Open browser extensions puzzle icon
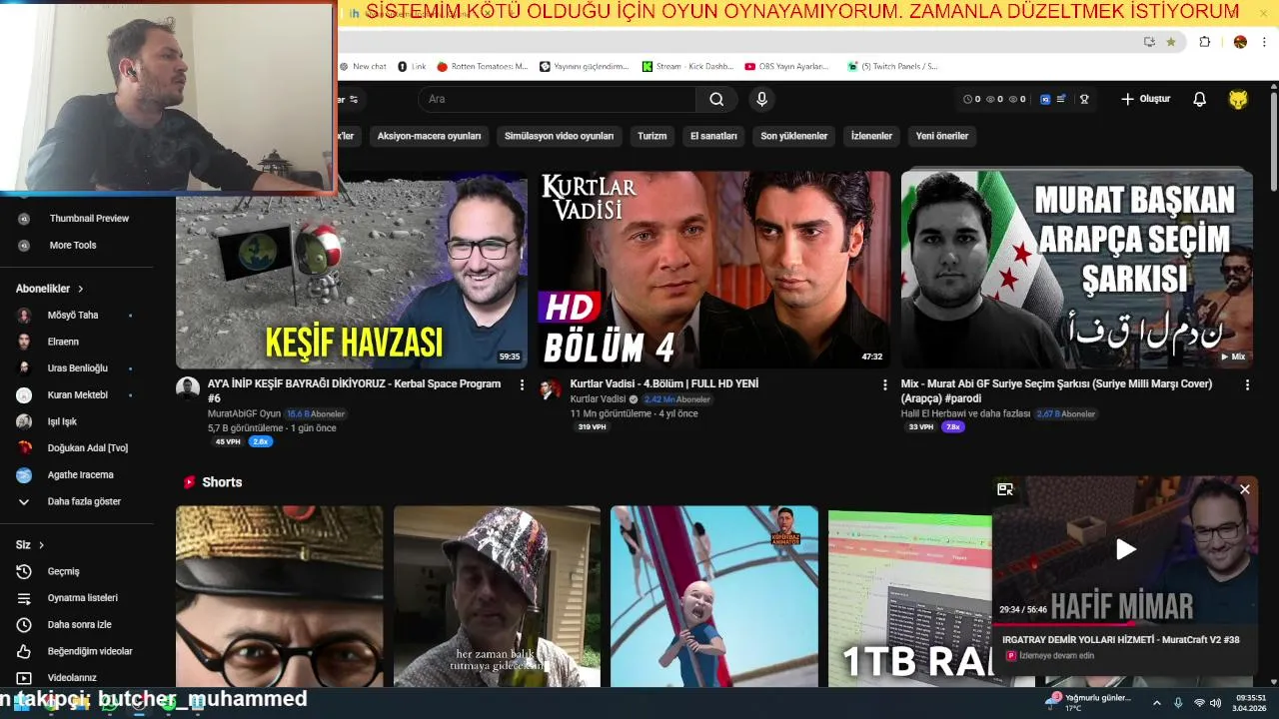The height and width of the screenshot is (719, 1279). tap(1204, 42)
